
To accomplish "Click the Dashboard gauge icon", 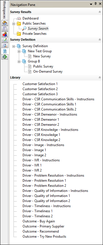I will 19,18.
